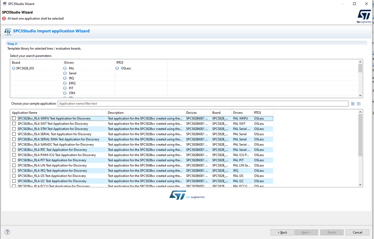The height and width of the screenshot is (239, 374).
Task: Click scroll-down arrow of application list
Action: [360, 185]
